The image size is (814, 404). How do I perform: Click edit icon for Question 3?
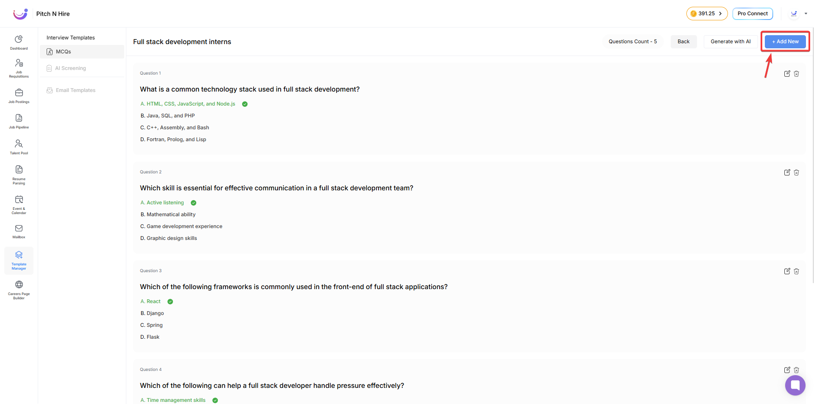point(787,271)
